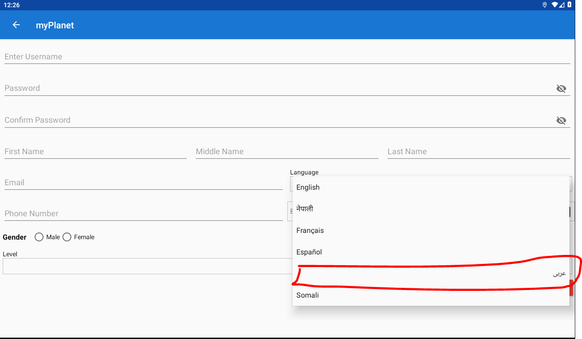The image size is (582, 339).
Task: Toggle Confirm Password visibility eye icon
Action: (x=561, y=120)
